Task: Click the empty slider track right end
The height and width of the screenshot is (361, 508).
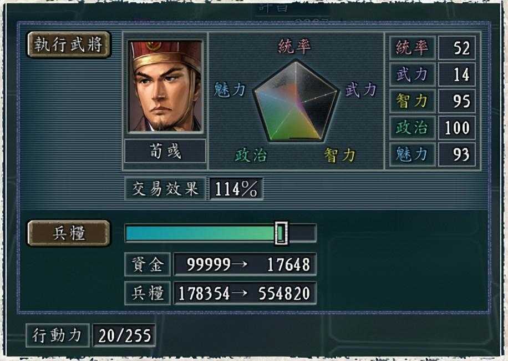Action: coord(302,233)
